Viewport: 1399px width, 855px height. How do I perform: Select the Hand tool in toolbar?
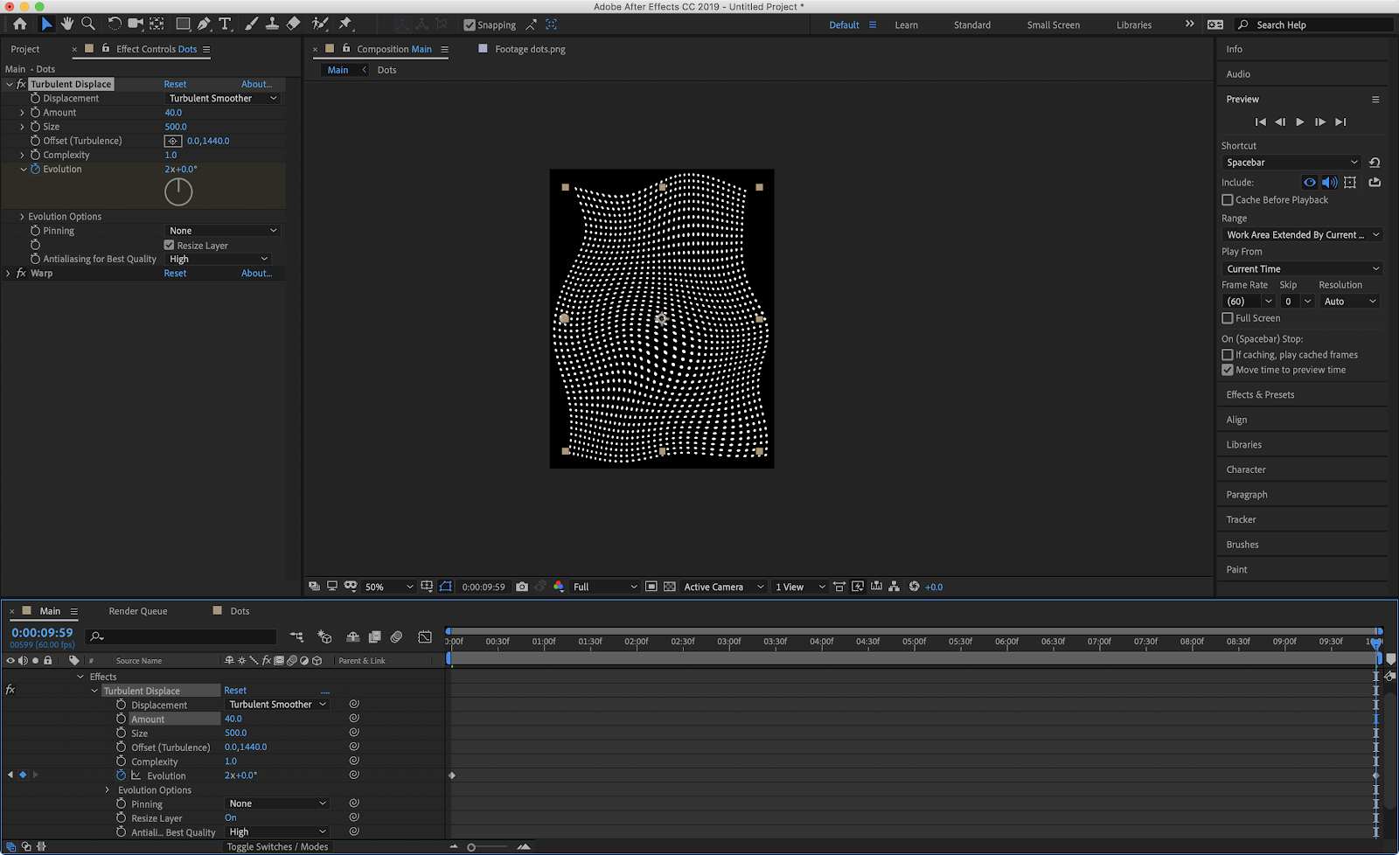click(x=67, y=24)
